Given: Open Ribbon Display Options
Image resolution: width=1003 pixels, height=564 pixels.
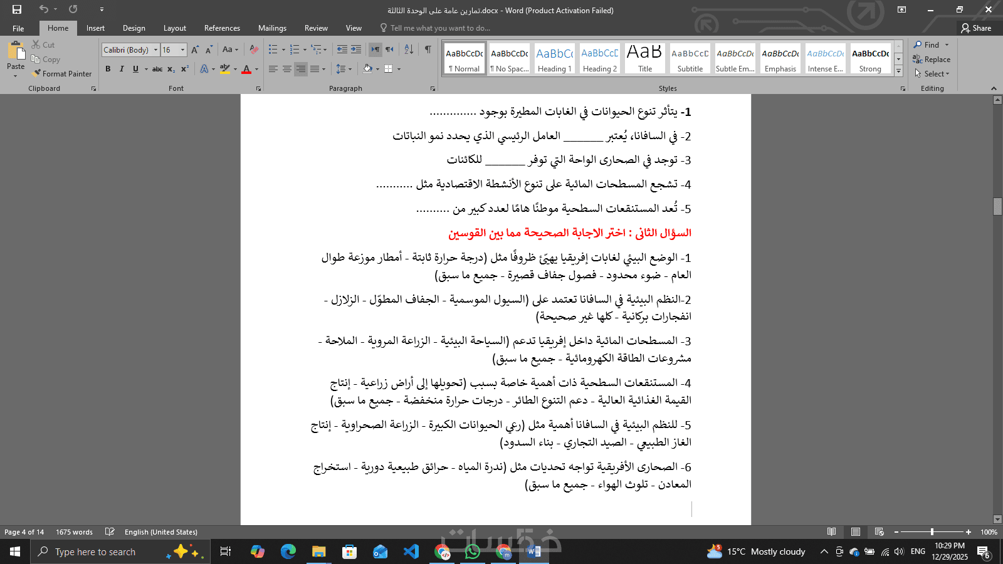Looking at the screenshot, I should pyautogui.click(x=901, y=9).
